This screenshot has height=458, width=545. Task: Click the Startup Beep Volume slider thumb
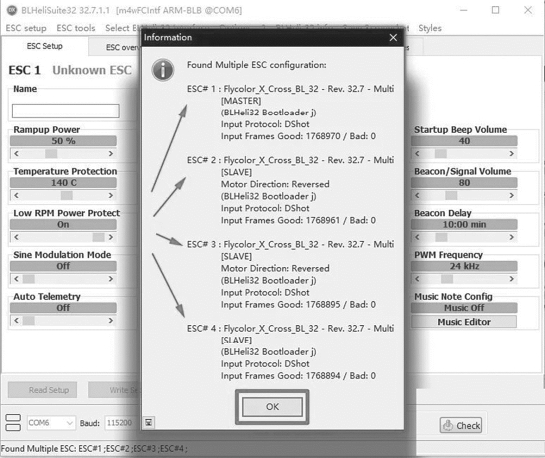(441, 153)
